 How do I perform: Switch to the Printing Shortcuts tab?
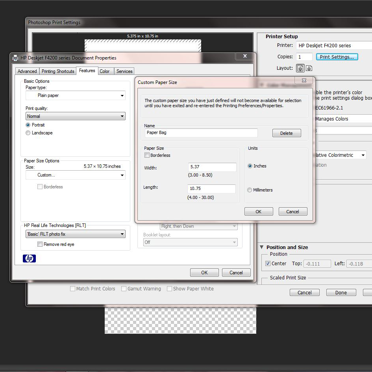click(58, 71)
